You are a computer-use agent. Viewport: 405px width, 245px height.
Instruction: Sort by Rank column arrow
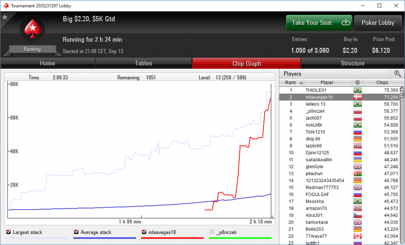coord(301,83)
